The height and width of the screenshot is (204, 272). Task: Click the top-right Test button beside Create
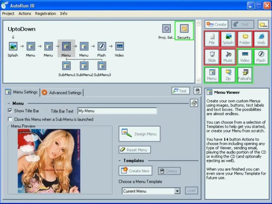(x=243, y=24)
